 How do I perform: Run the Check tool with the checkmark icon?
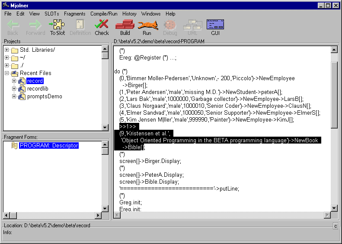pyautogui.click(x=102, y=27)
